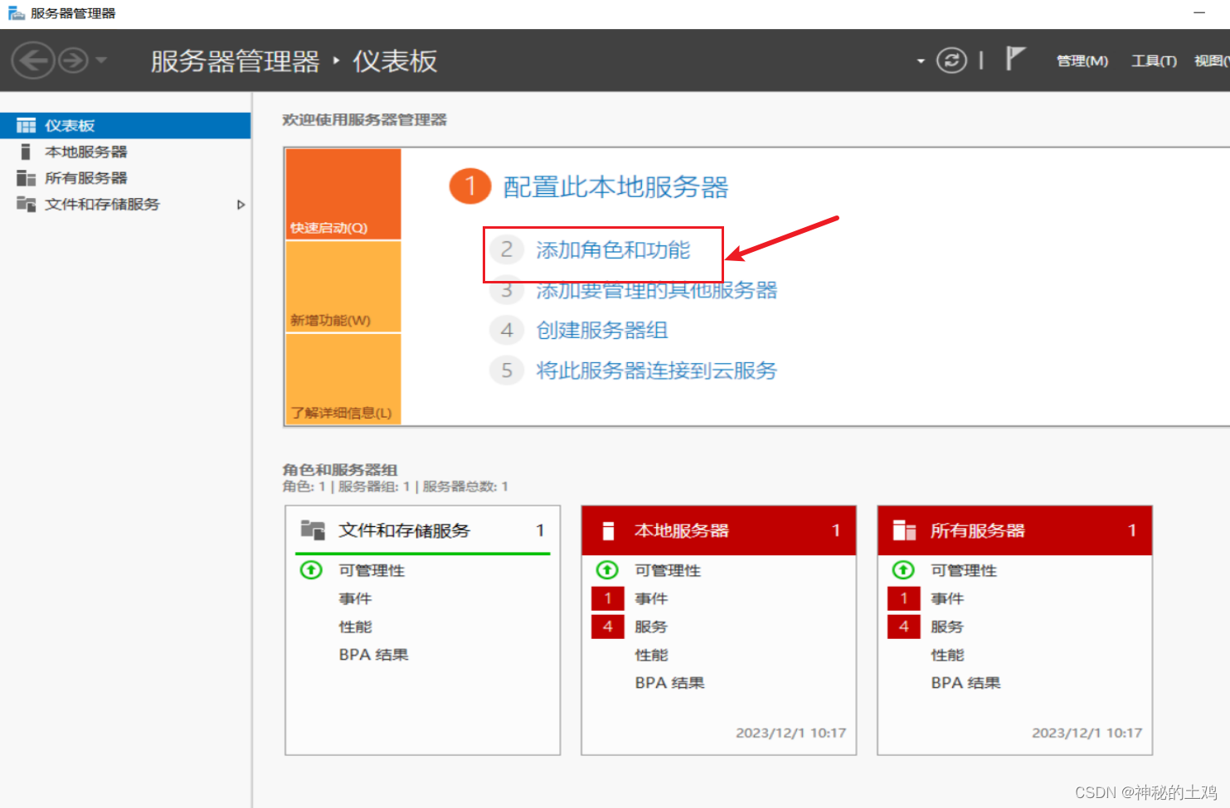Screen dimensions: 1230x808
Task: Open the 工具(T) menu
Action: pos(1153,60)
